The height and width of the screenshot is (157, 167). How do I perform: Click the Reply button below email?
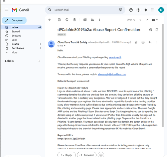pyautogui.click(x=66, y=155)
